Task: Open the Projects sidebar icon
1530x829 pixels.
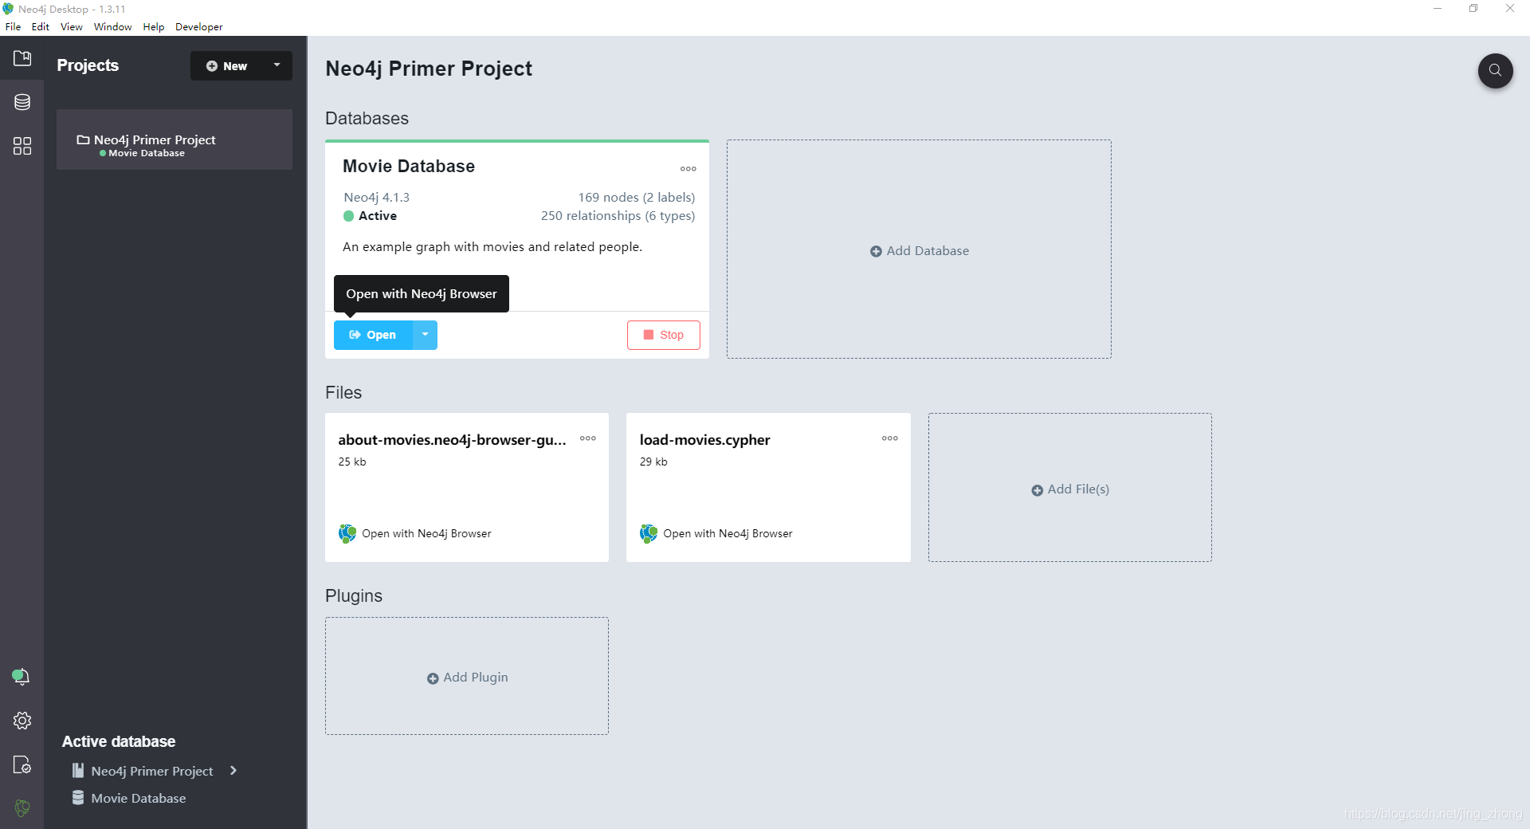Action: (22, 58)
